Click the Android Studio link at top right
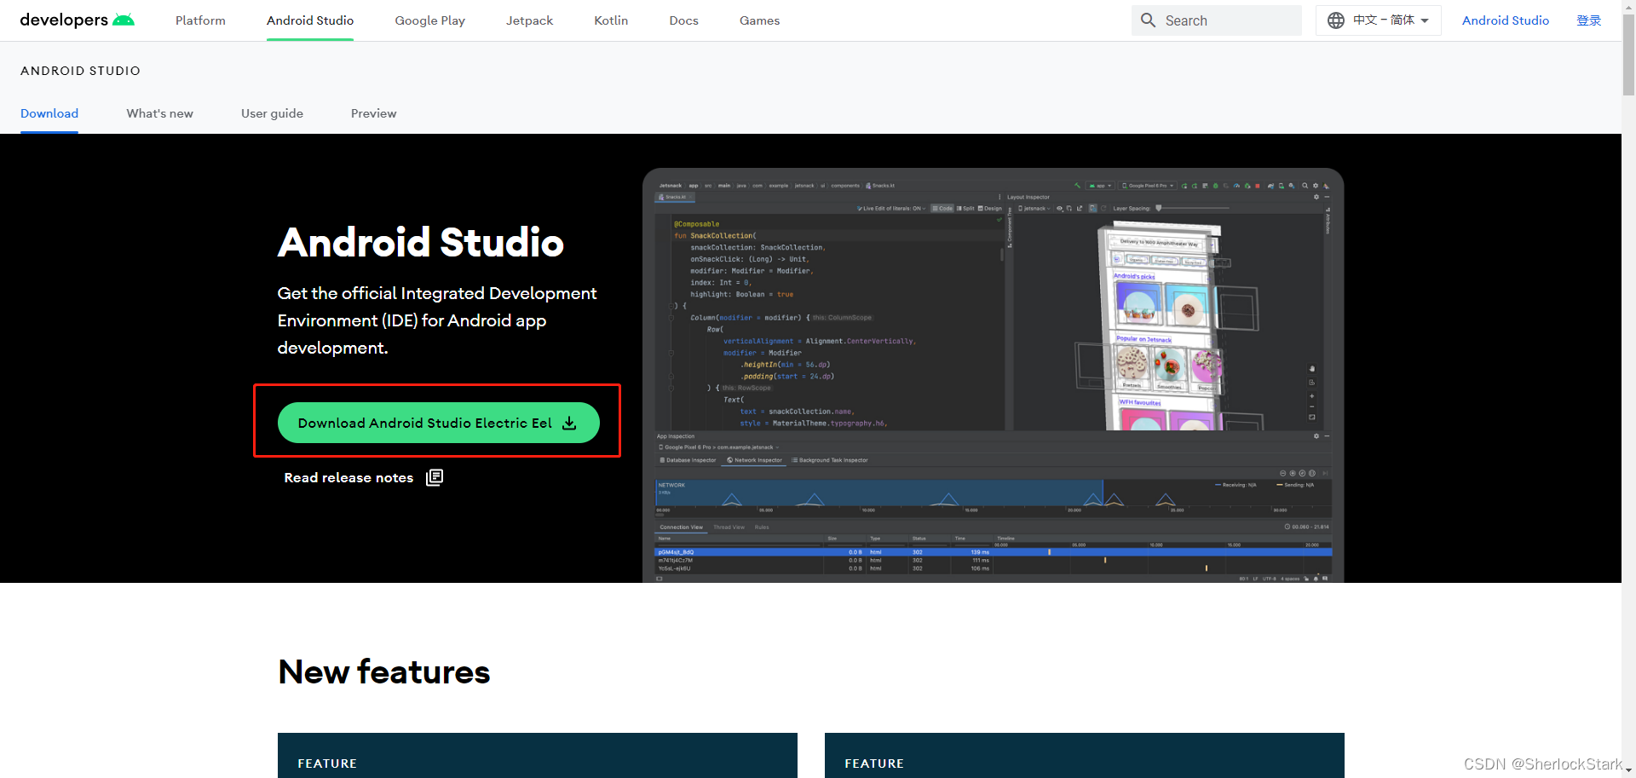Image resolution: width=1636 pixels, height=778 pixels. 1505,20
